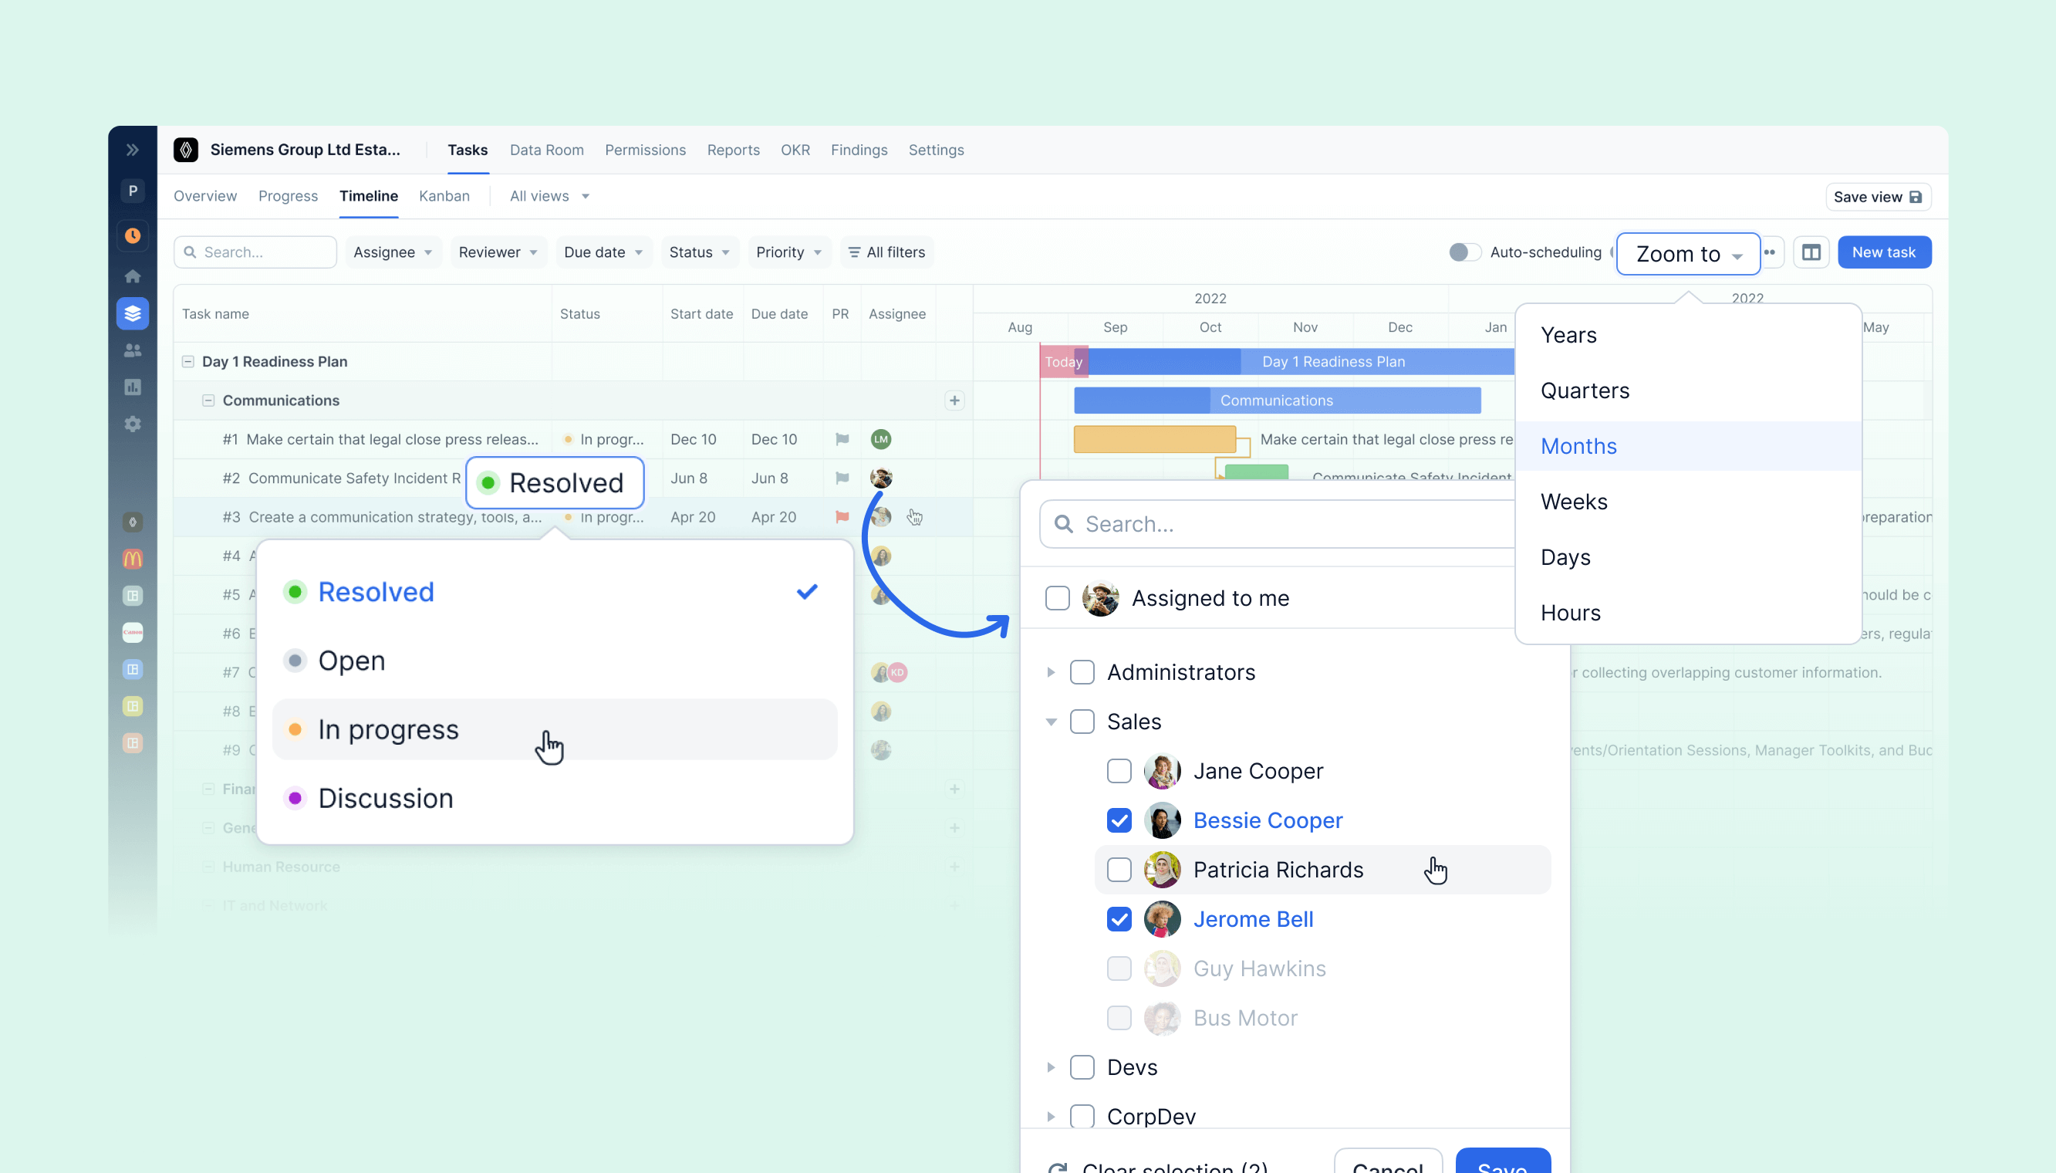
Task: Uncheck Bessie Cooper in the Sales list
Action: tap(1119, 820)
